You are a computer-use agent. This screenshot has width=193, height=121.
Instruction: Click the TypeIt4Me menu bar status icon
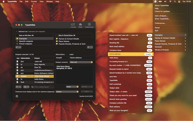[155, 2]
